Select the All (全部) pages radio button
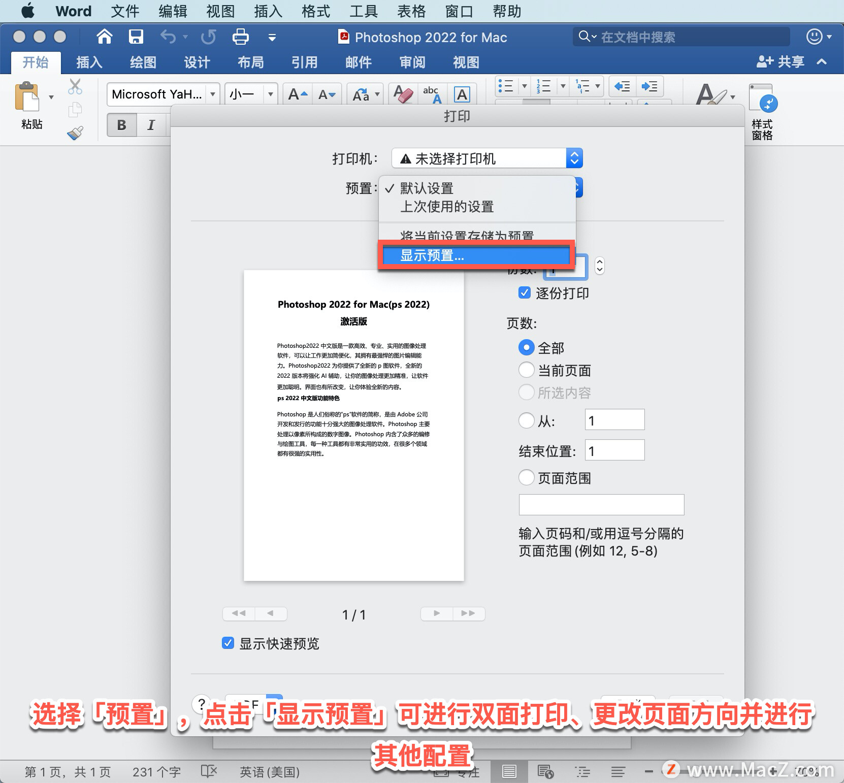Image resolution: width=844 pixels, height=783 pixels. pos(527,348)
